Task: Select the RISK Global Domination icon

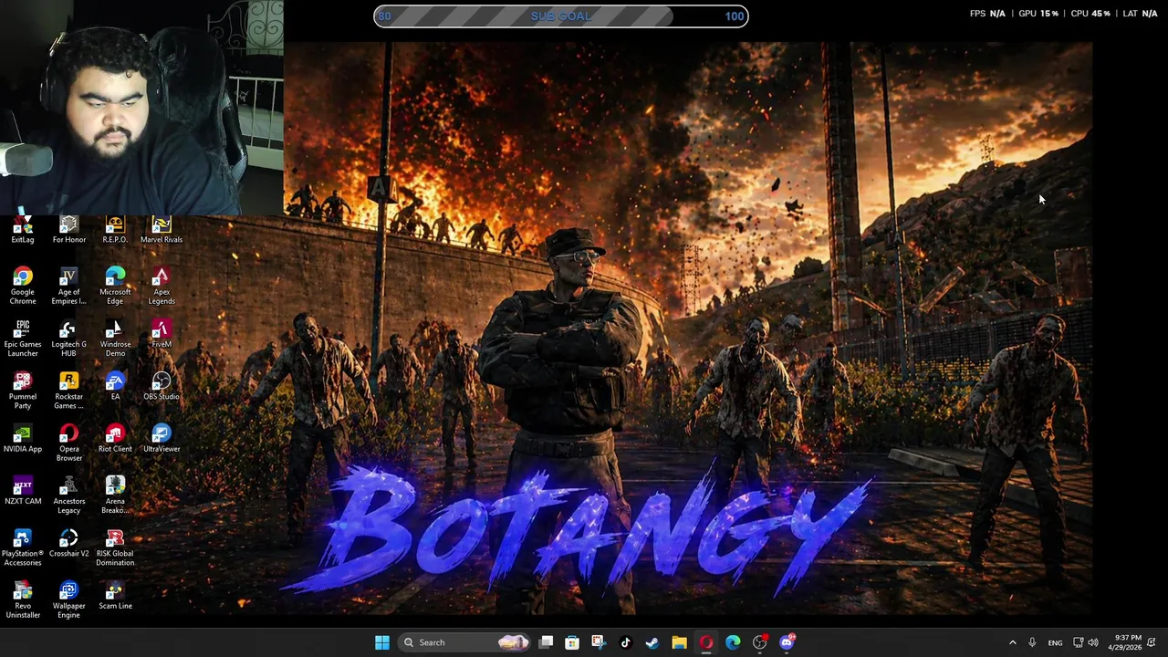Action: (x=115, y=547)
